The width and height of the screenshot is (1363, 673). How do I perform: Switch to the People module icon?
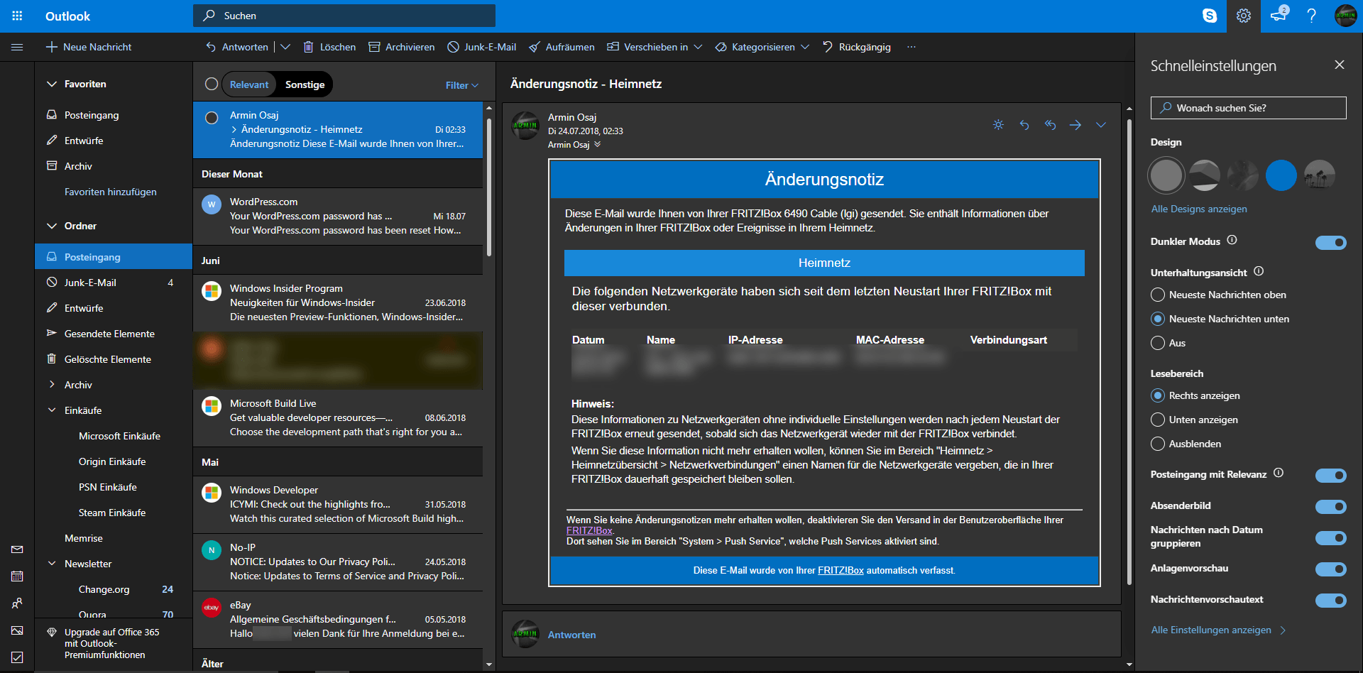point(17,603)
